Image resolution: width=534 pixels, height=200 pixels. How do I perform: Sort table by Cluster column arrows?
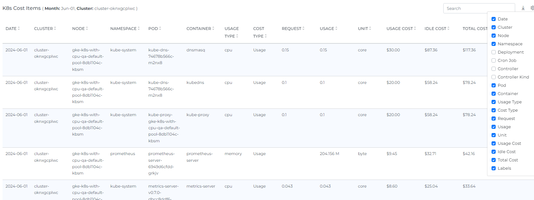tap(55, 28)
